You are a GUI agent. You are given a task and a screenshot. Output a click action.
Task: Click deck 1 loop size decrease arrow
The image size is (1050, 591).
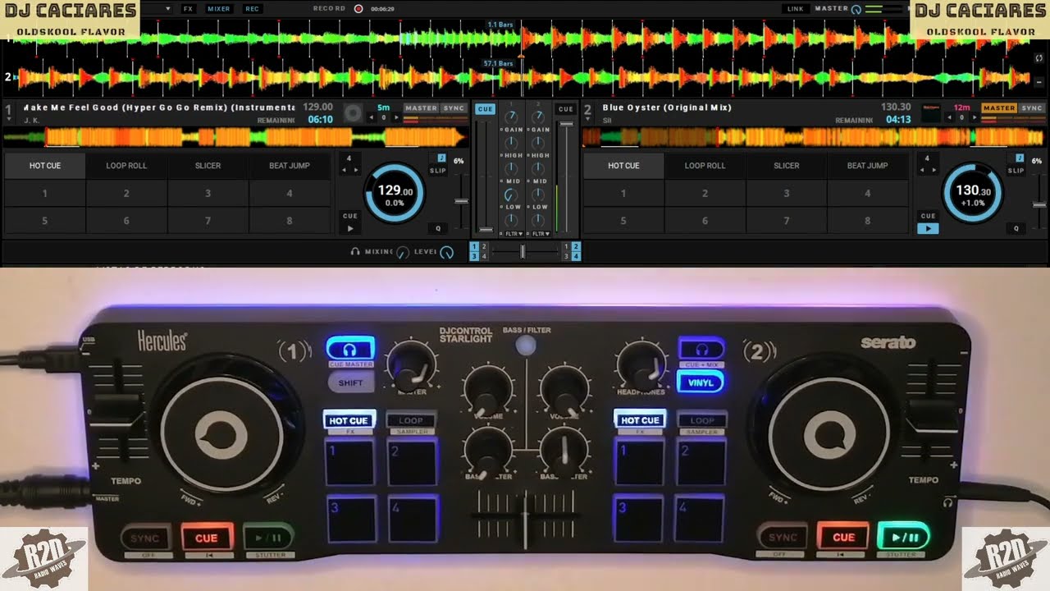coord(345,170)
